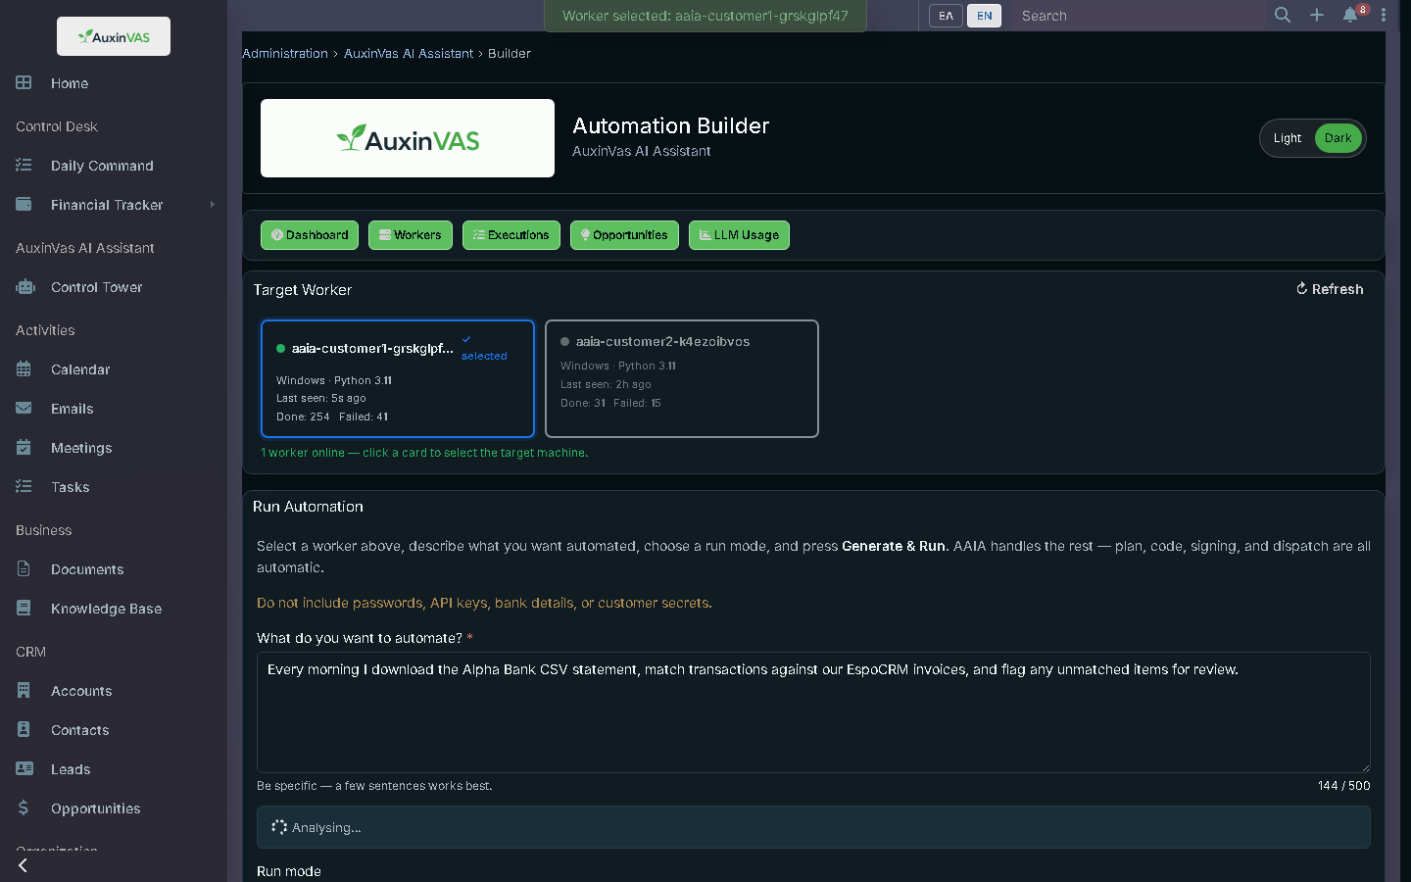Open the Workers tab
Viewport: 1411px width, 882px height.
tap(411, 235)
